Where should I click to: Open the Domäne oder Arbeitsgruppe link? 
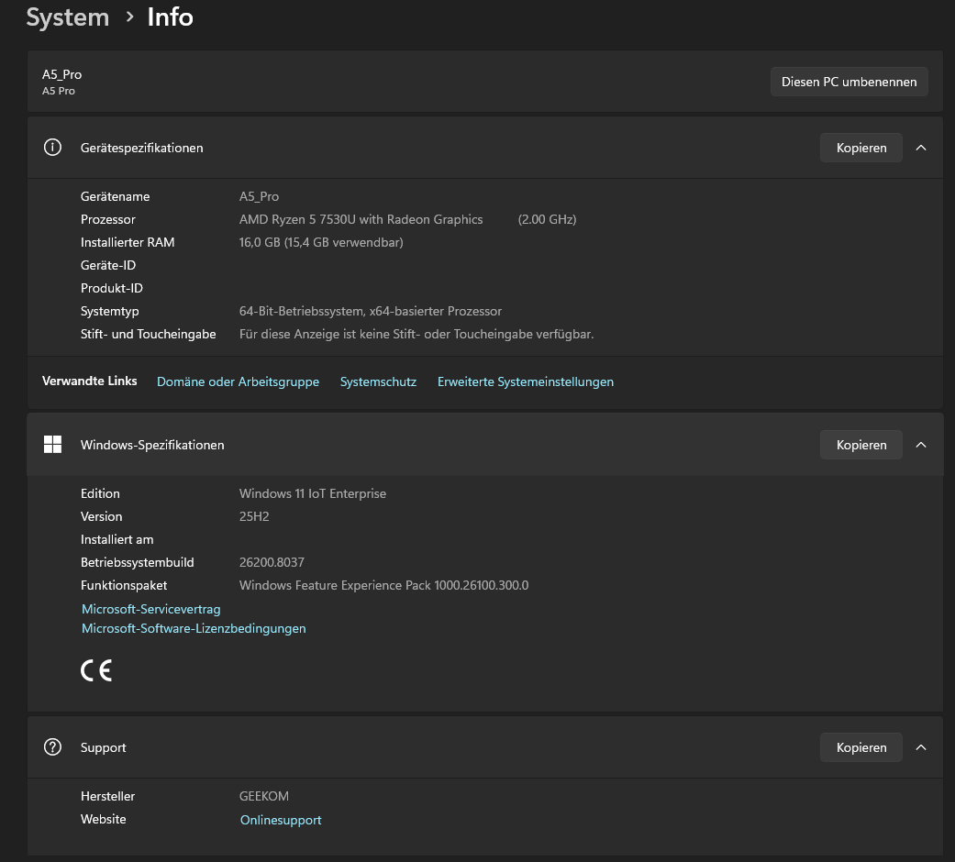click(x=238, y=381)
